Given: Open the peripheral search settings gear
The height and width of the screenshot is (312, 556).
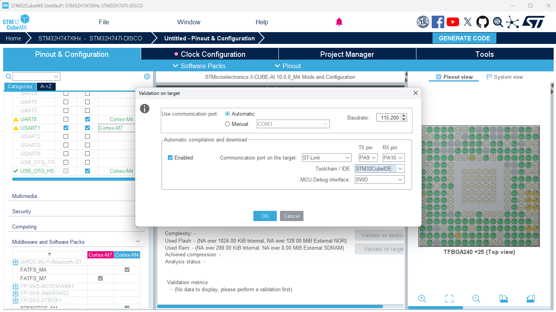Looking at the screenshot, I should 147,76.
